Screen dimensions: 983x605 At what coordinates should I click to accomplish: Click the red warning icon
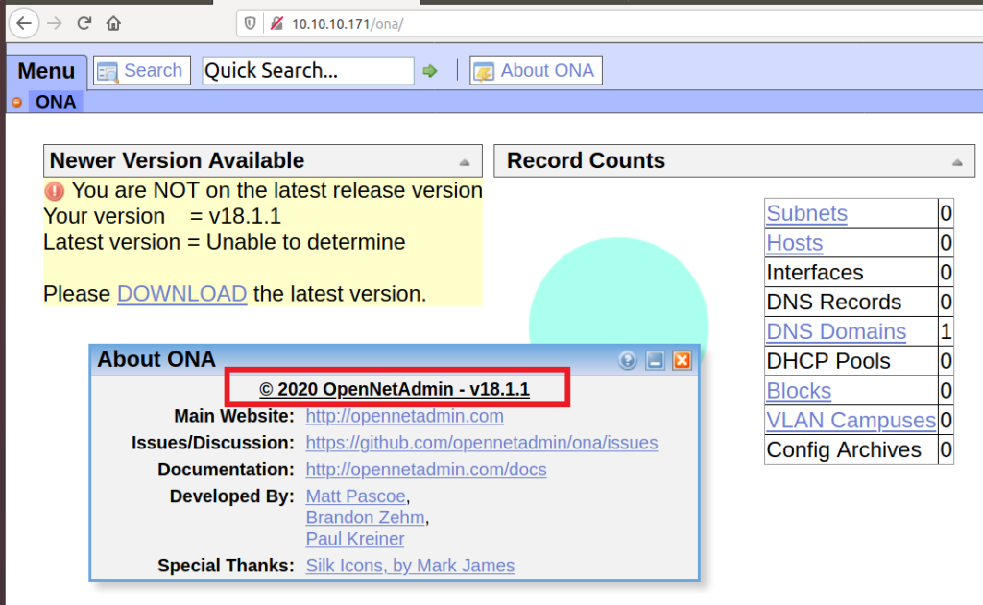pyautogui.click(x=55, y=190)
